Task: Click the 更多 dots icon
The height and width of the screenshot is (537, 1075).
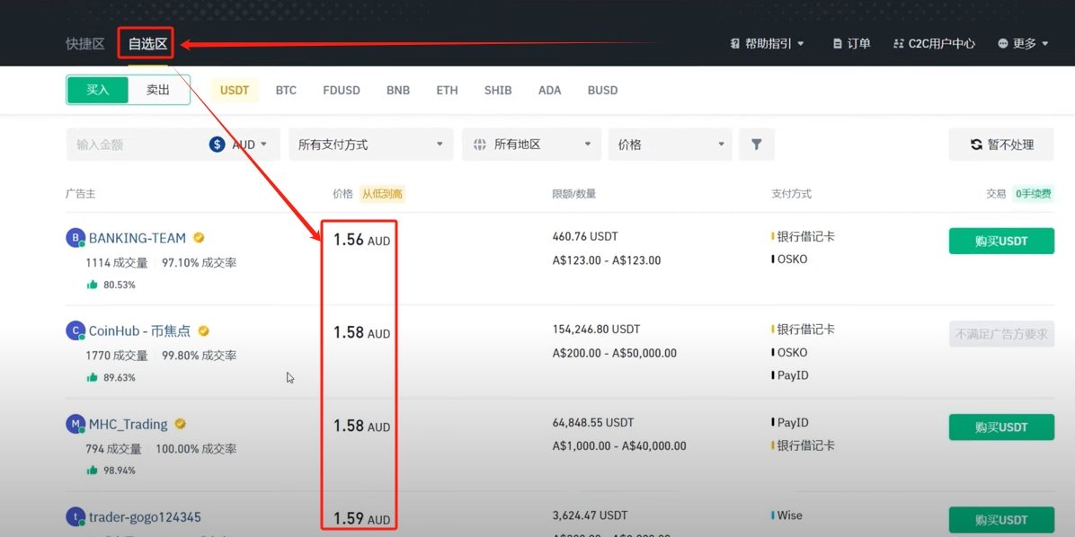Action: [x=1003, y=43]
